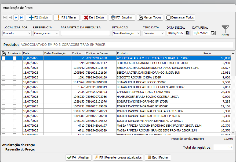This screenshot has width=236, height=162.
Task: Click F5 Reverter preços atualizados
Action: pos(118,158)
